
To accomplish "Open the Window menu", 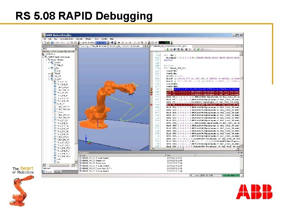I will [104, 39].
